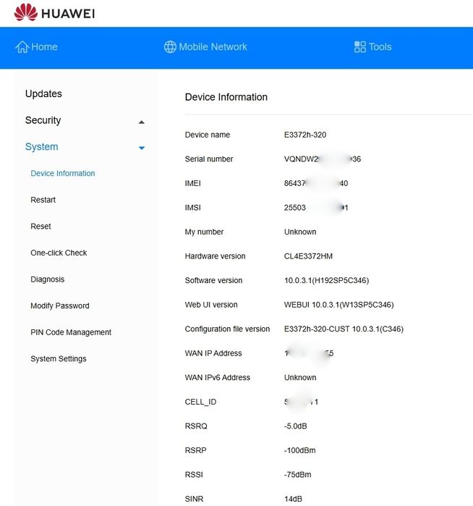Open One-click Check
473x506 pixels.
click(x=59, y=253)
